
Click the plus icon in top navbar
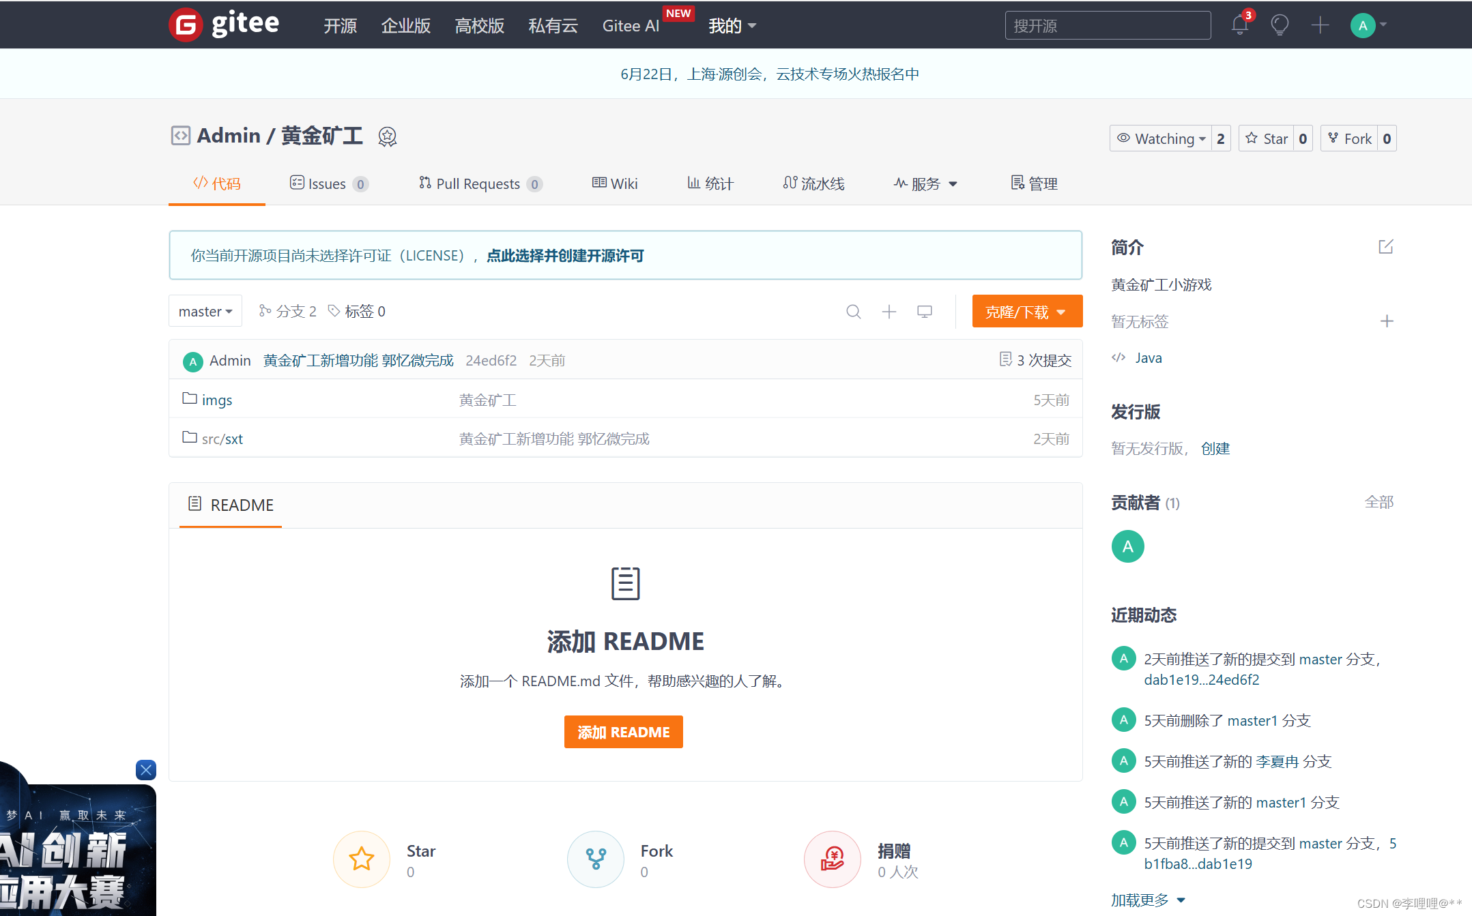click(x=1320, y=26)
